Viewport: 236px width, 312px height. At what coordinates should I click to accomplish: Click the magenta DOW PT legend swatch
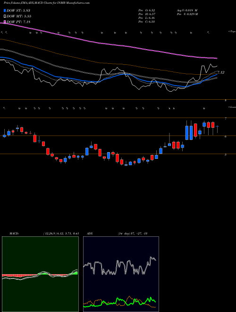(x=5, y=22)
